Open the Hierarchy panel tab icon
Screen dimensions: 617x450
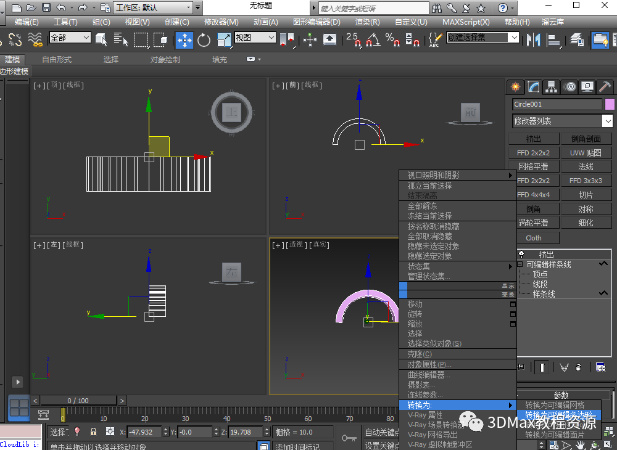551,87
